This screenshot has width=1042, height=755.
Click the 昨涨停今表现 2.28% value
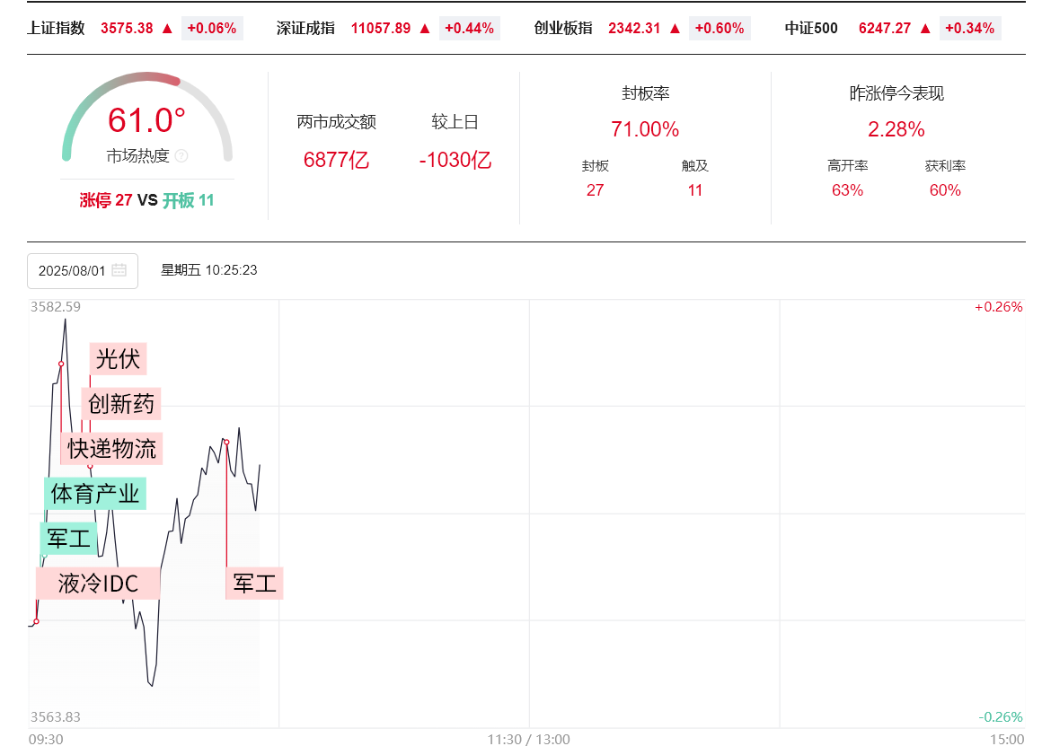tap(896, 129)
